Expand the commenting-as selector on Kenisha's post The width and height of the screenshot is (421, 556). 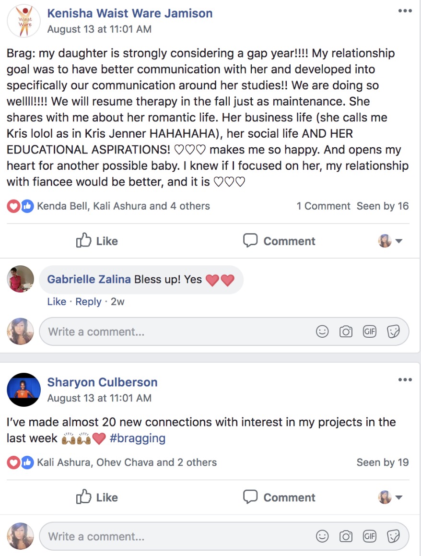(x=390, y=241)
